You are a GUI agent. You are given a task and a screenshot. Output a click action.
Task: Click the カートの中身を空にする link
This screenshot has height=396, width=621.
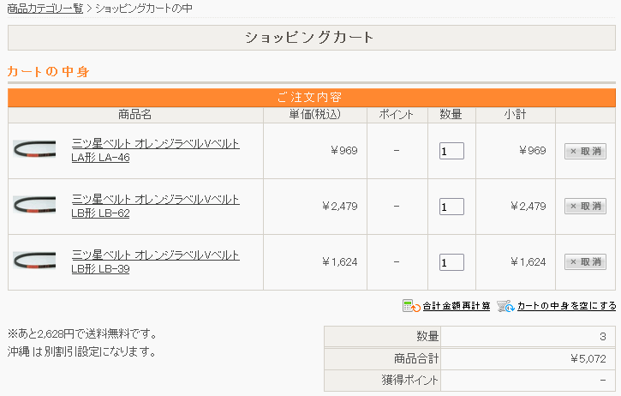[x=566, y=306]
